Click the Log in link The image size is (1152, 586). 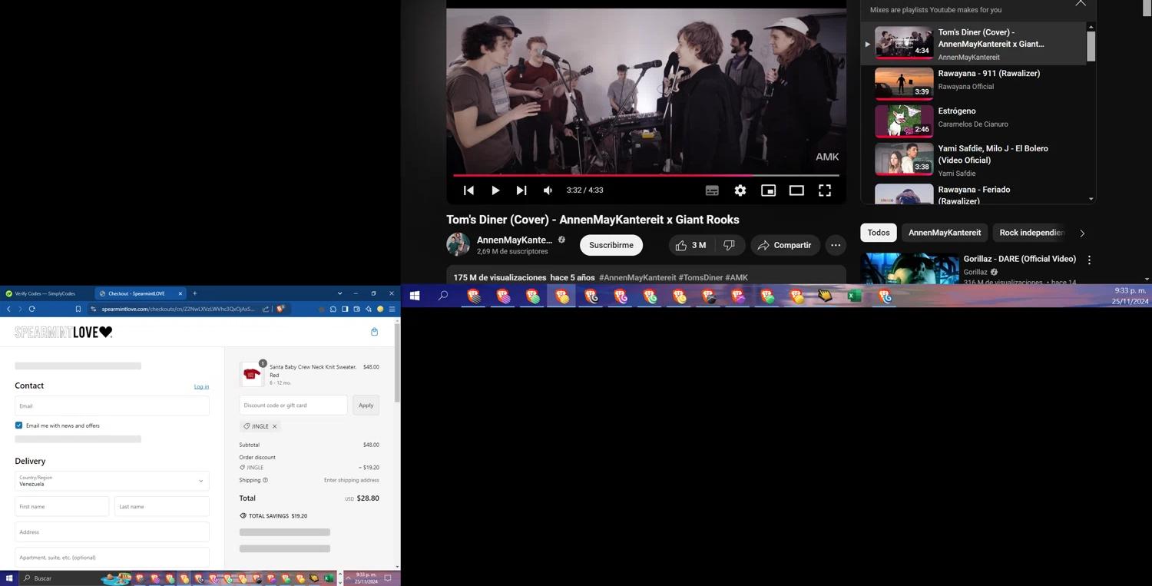[201, 387]
